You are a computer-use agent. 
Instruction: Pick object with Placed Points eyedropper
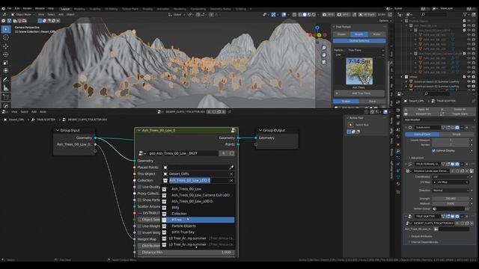(x=231, y=167)
